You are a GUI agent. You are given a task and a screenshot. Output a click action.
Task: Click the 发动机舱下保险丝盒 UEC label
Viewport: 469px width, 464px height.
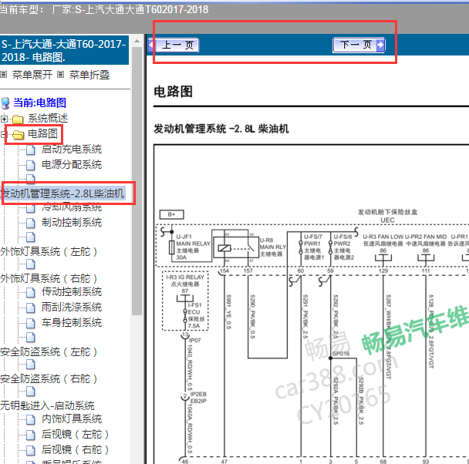point(388,216)
